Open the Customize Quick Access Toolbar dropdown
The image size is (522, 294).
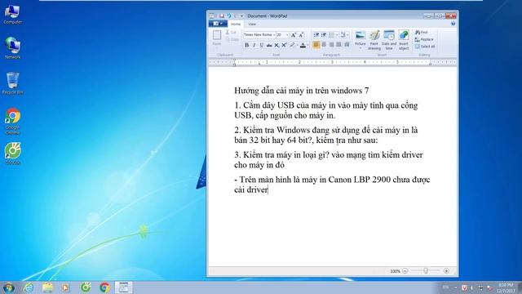click(242, 16)
